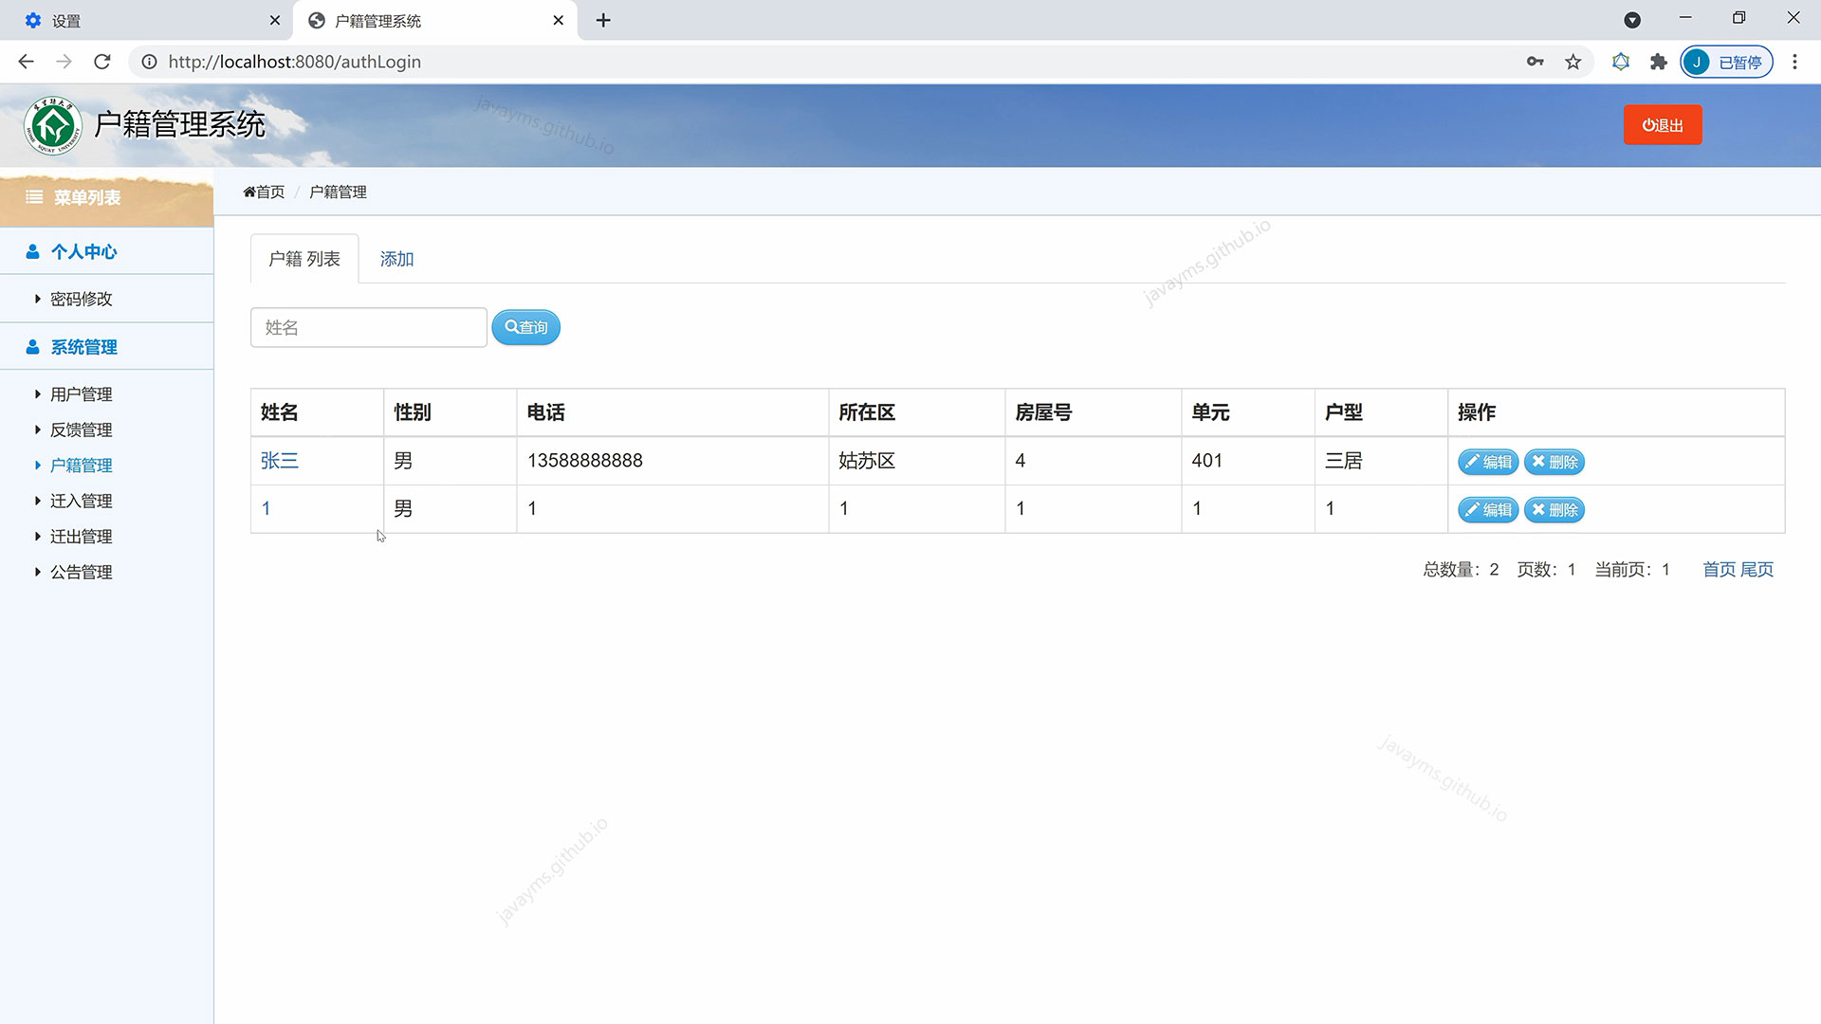The height and width of the screenshot is (1024, 1821).
Task: Click the bookmark star in the address bar
Action: 1573,62
